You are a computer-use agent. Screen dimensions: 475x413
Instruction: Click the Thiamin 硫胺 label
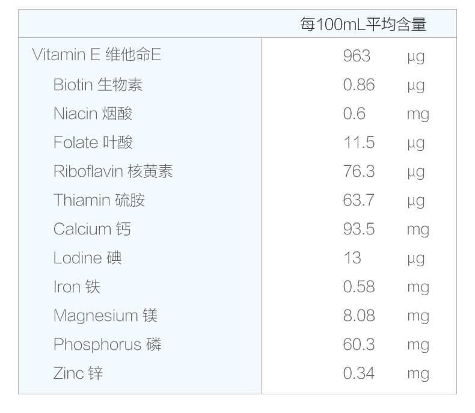(x=99, y=200)
